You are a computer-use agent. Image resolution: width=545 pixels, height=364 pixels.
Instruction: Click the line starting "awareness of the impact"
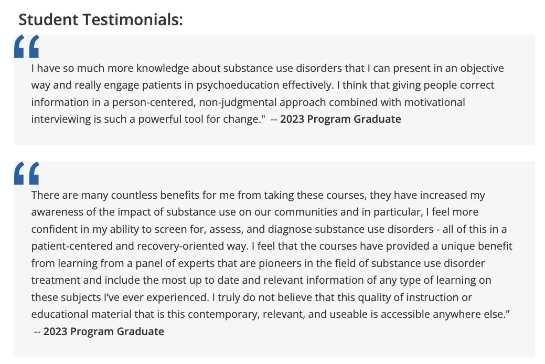(x=255, y=212)
